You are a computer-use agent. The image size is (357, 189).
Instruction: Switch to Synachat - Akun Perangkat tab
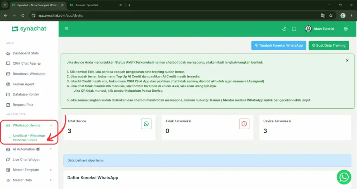tap(38, 5)
